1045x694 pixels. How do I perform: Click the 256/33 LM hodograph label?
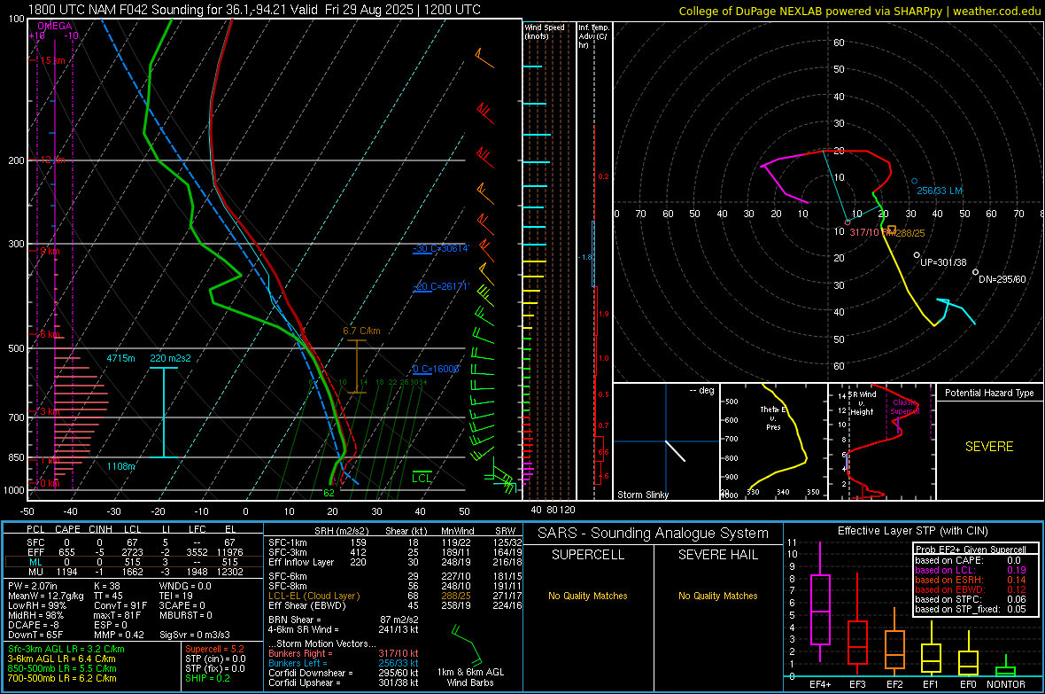(x=940, y=191)
